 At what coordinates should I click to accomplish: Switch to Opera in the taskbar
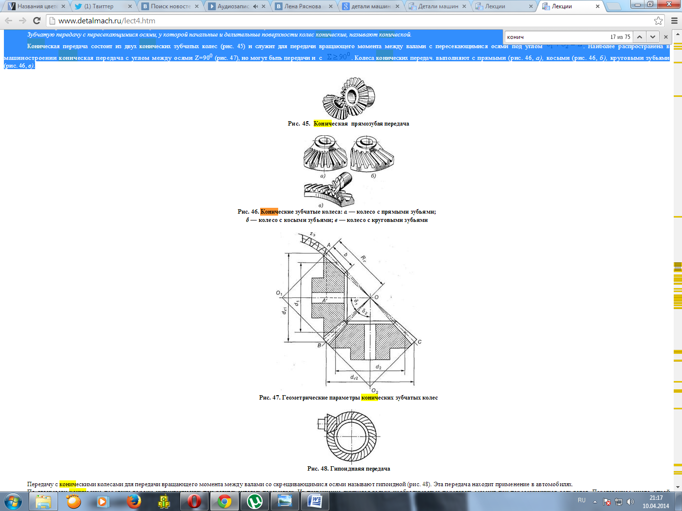(x=194, y=501)
